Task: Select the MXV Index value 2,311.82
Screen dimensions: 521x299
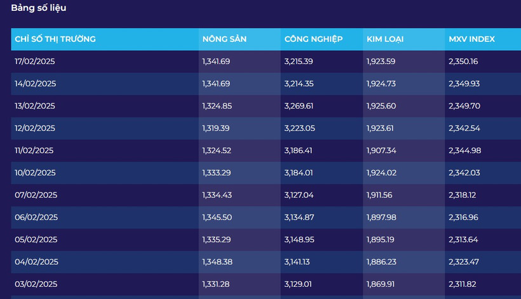Action: point(462,284)
